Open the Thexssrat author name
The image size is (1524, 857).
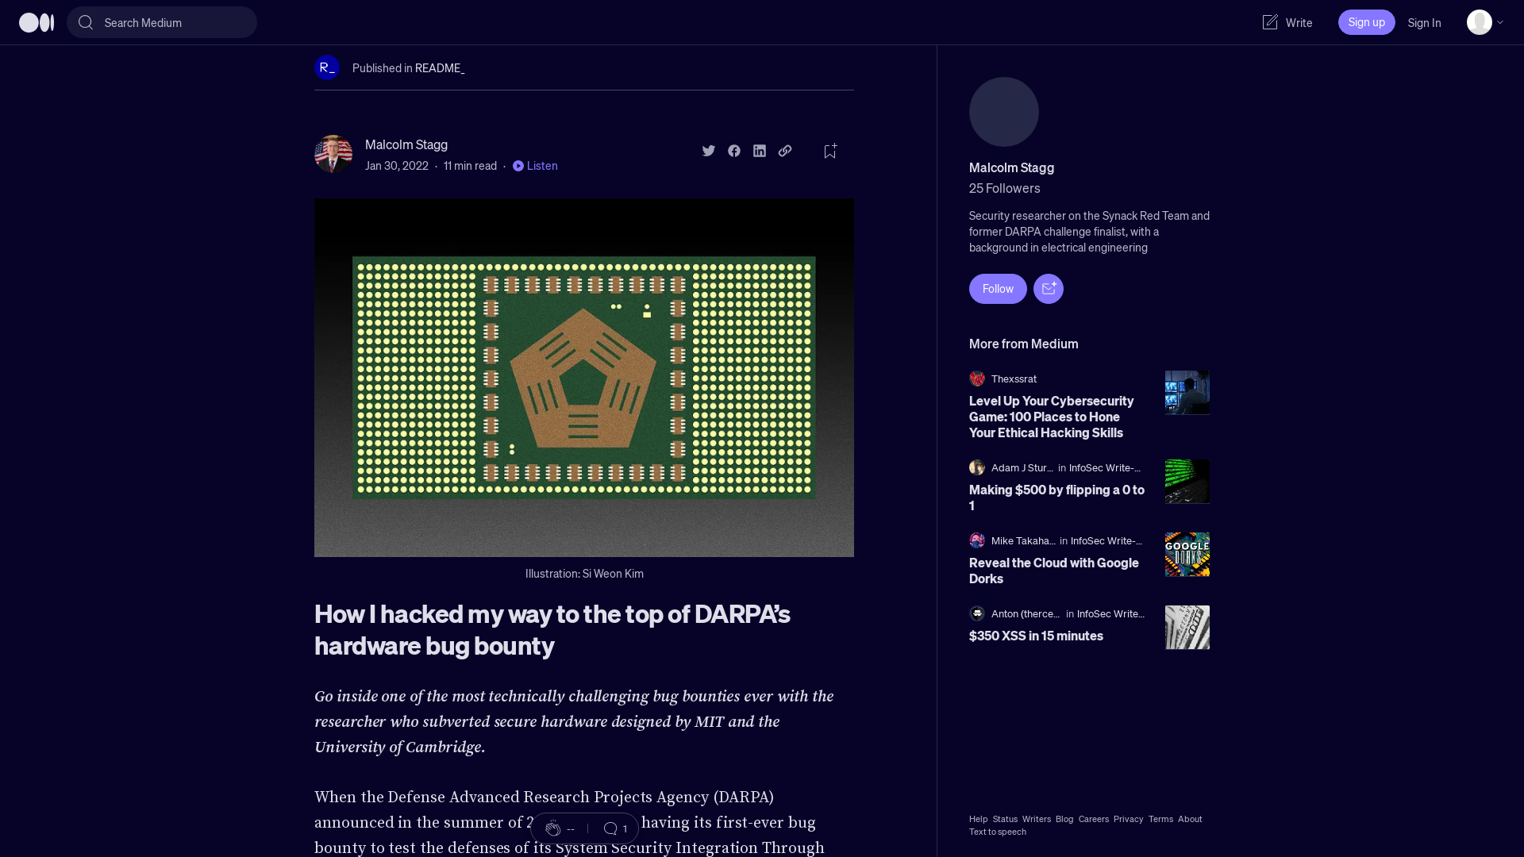[1014, 379]
